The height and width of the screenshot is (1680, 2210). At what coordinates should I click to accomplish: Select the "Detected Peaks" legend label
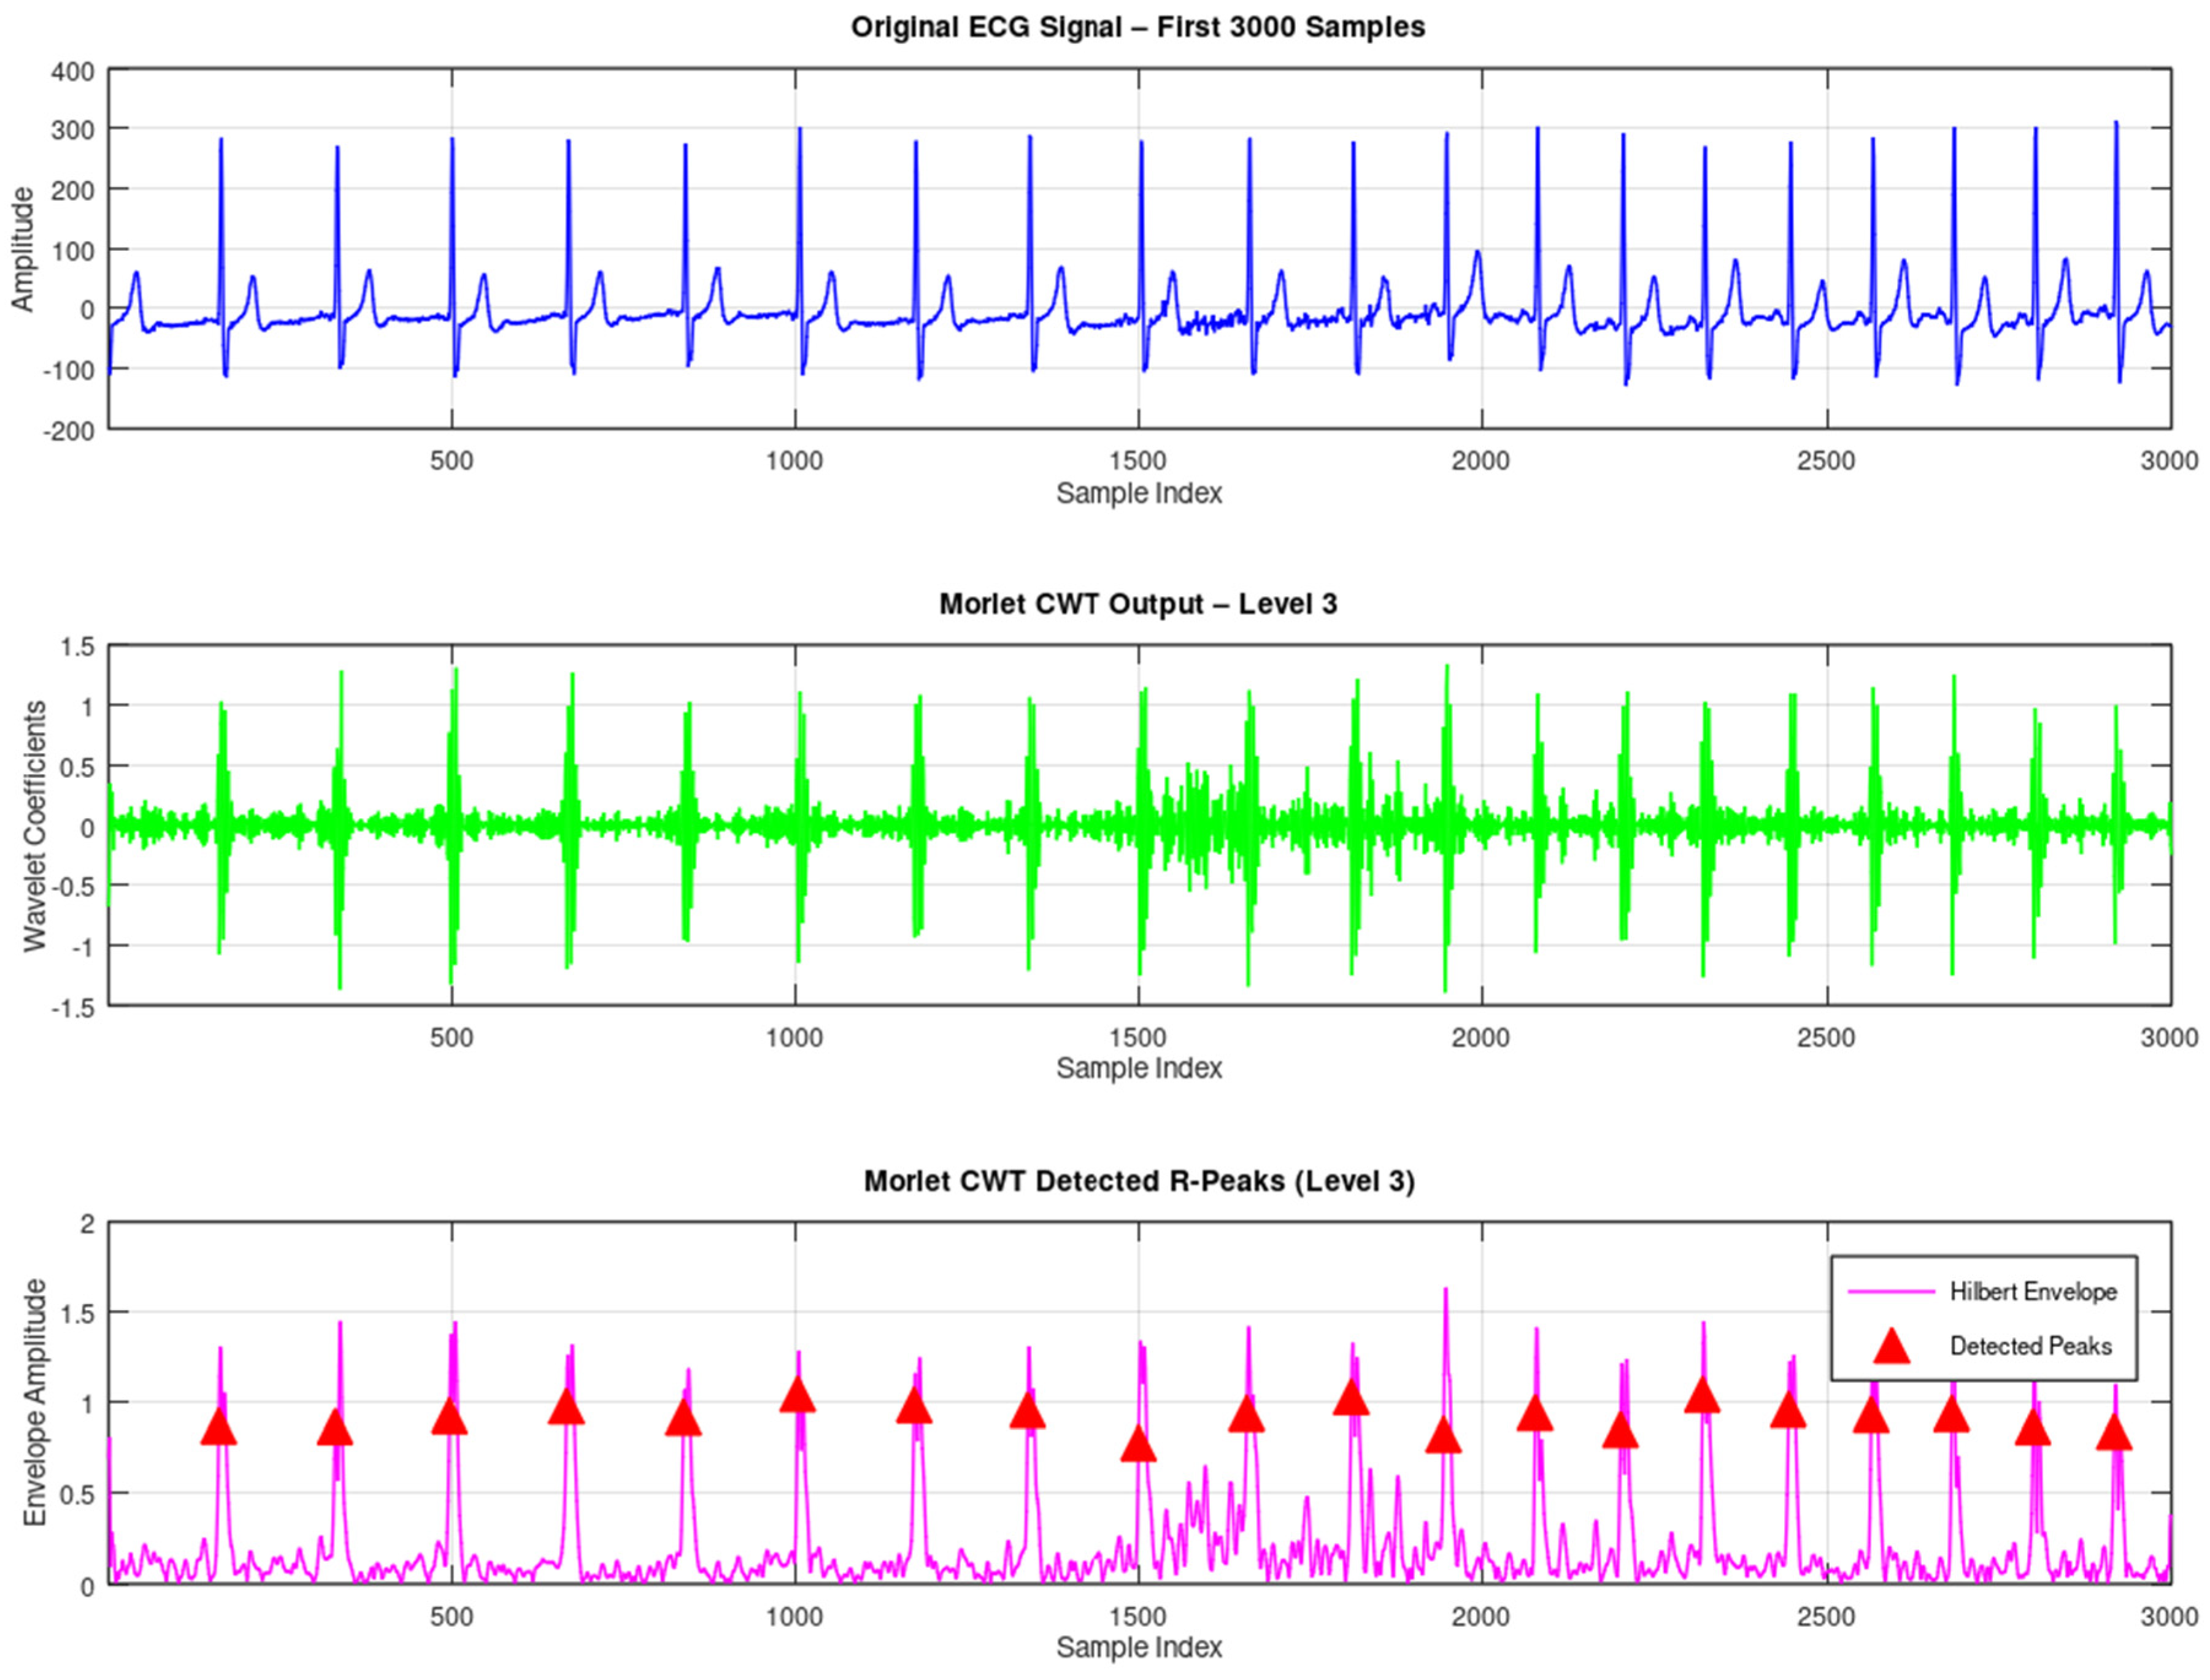(x=2031, y=1346)
